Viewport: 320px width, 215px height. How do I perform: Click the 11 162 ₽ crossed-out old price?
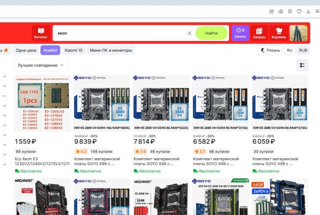point(140,136)
